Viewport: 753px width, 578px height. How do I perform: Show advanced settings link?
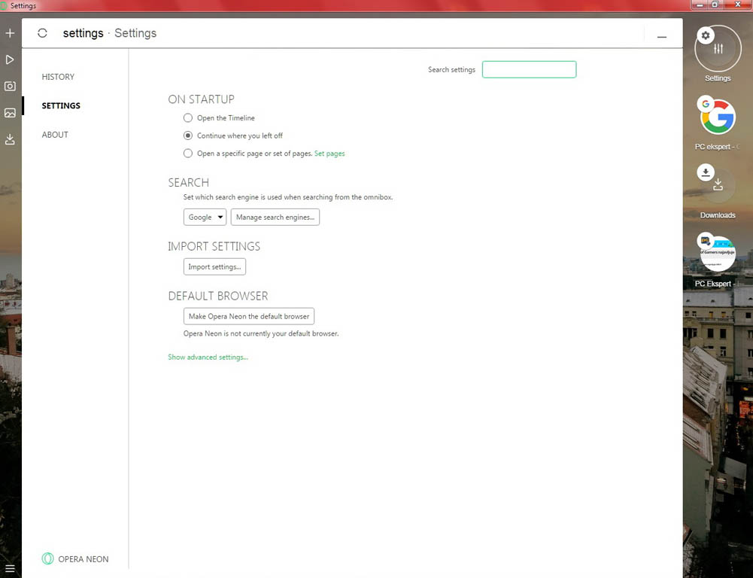pos(208,357)
